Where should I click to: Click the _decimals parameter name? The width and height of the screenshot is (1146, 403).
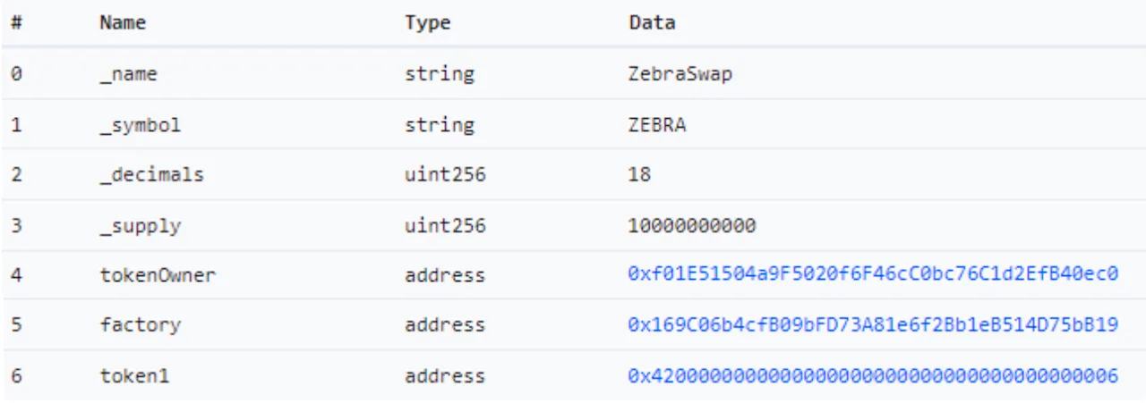click(x=151, y=174)
